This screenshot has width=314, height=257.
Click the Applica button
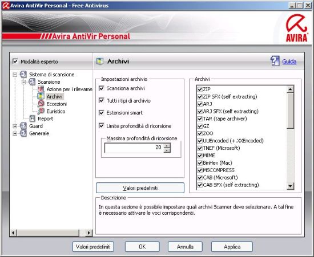[x=232, y=247]
